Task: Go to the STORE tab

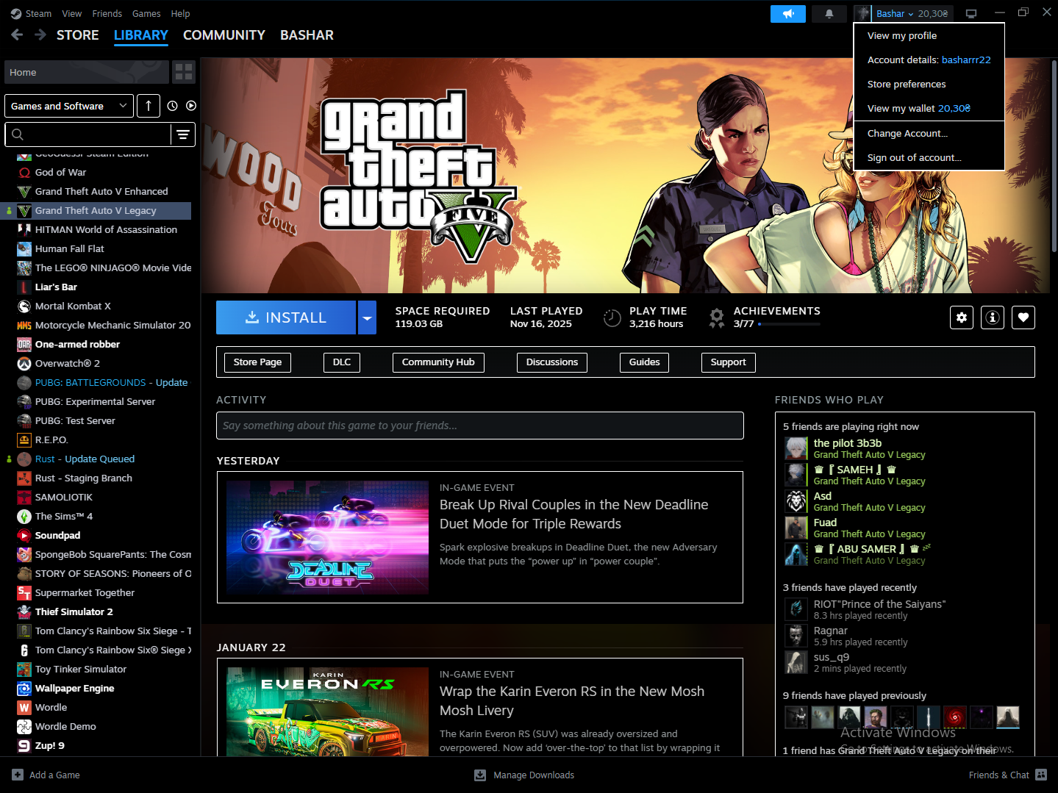Action: [78, 35]
